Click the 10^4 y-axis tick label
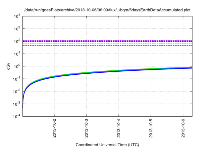 pyautogui.click(x=16, y=16)
